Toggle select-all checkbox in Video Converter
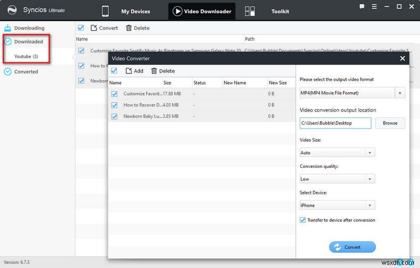The image size is (420, 268). point(114,71)
